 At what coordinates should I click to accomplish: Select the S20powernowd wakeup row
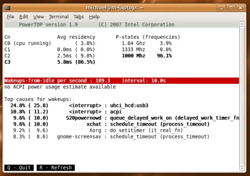pos(126,118)
